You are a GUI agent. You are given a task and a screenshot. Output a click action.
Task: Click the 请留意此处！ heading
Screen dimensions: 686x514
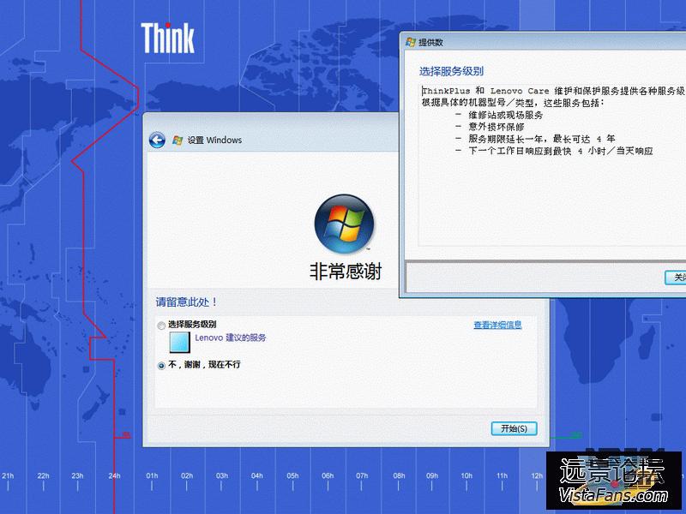[186, 302]
